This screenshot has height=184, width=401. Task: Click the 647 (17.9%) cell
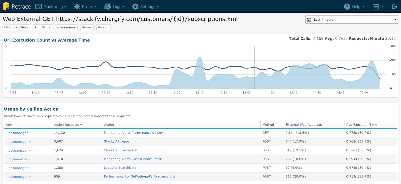pos(296,141)
